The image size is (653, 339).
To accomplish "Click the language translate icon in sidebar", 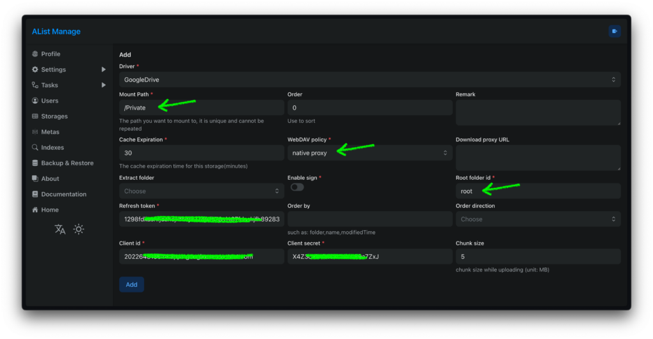I will 60,229.
